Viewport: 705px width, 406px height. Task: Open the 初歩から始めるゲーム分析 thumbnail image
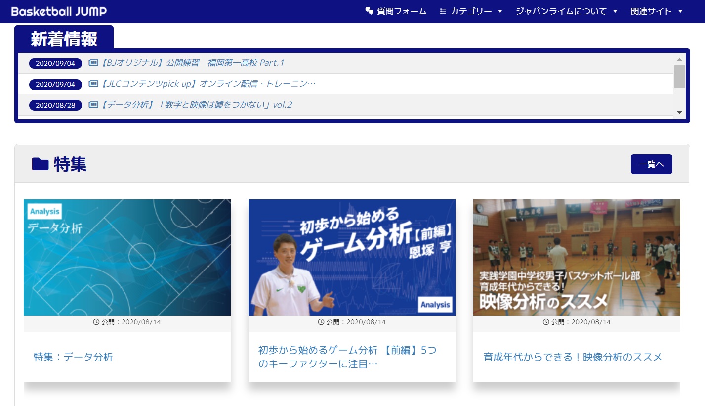(x=352, y=257)
